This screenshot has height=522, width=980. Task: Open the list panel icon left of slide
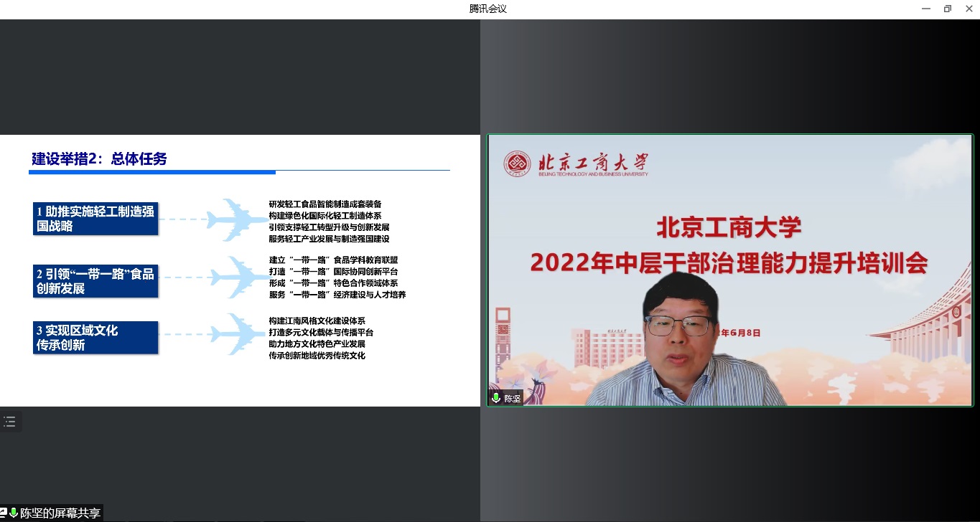pos(9,422)
